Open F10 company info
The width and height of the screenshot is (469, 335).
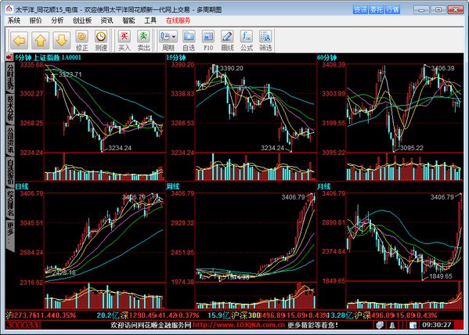(x=208, y=41)
